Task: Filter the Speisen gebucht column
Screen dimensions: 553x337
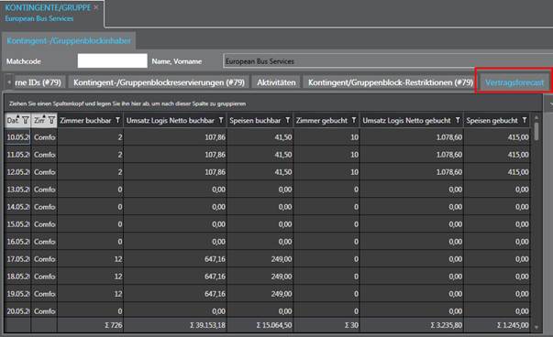Action: coord(525,121)
